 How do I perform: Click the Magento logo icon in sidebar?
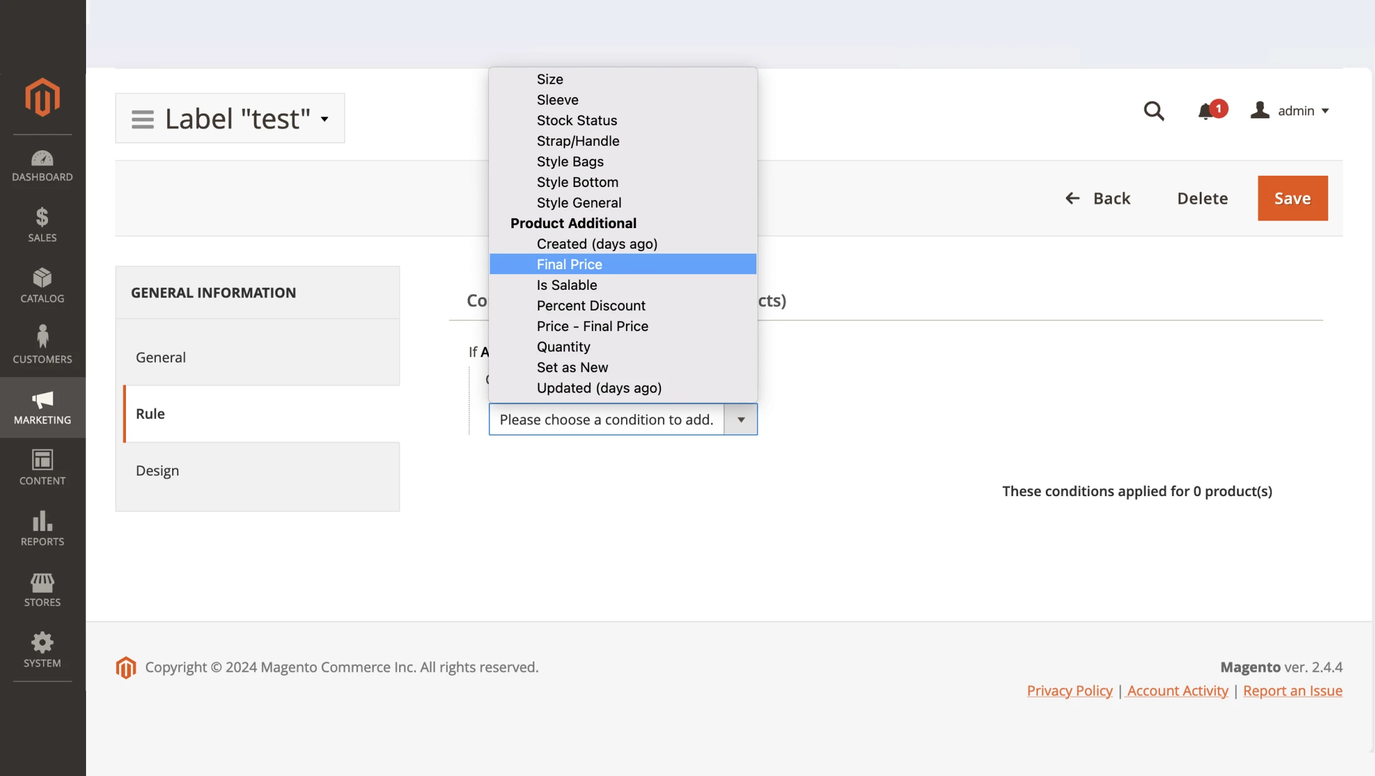tap(42, 97)
